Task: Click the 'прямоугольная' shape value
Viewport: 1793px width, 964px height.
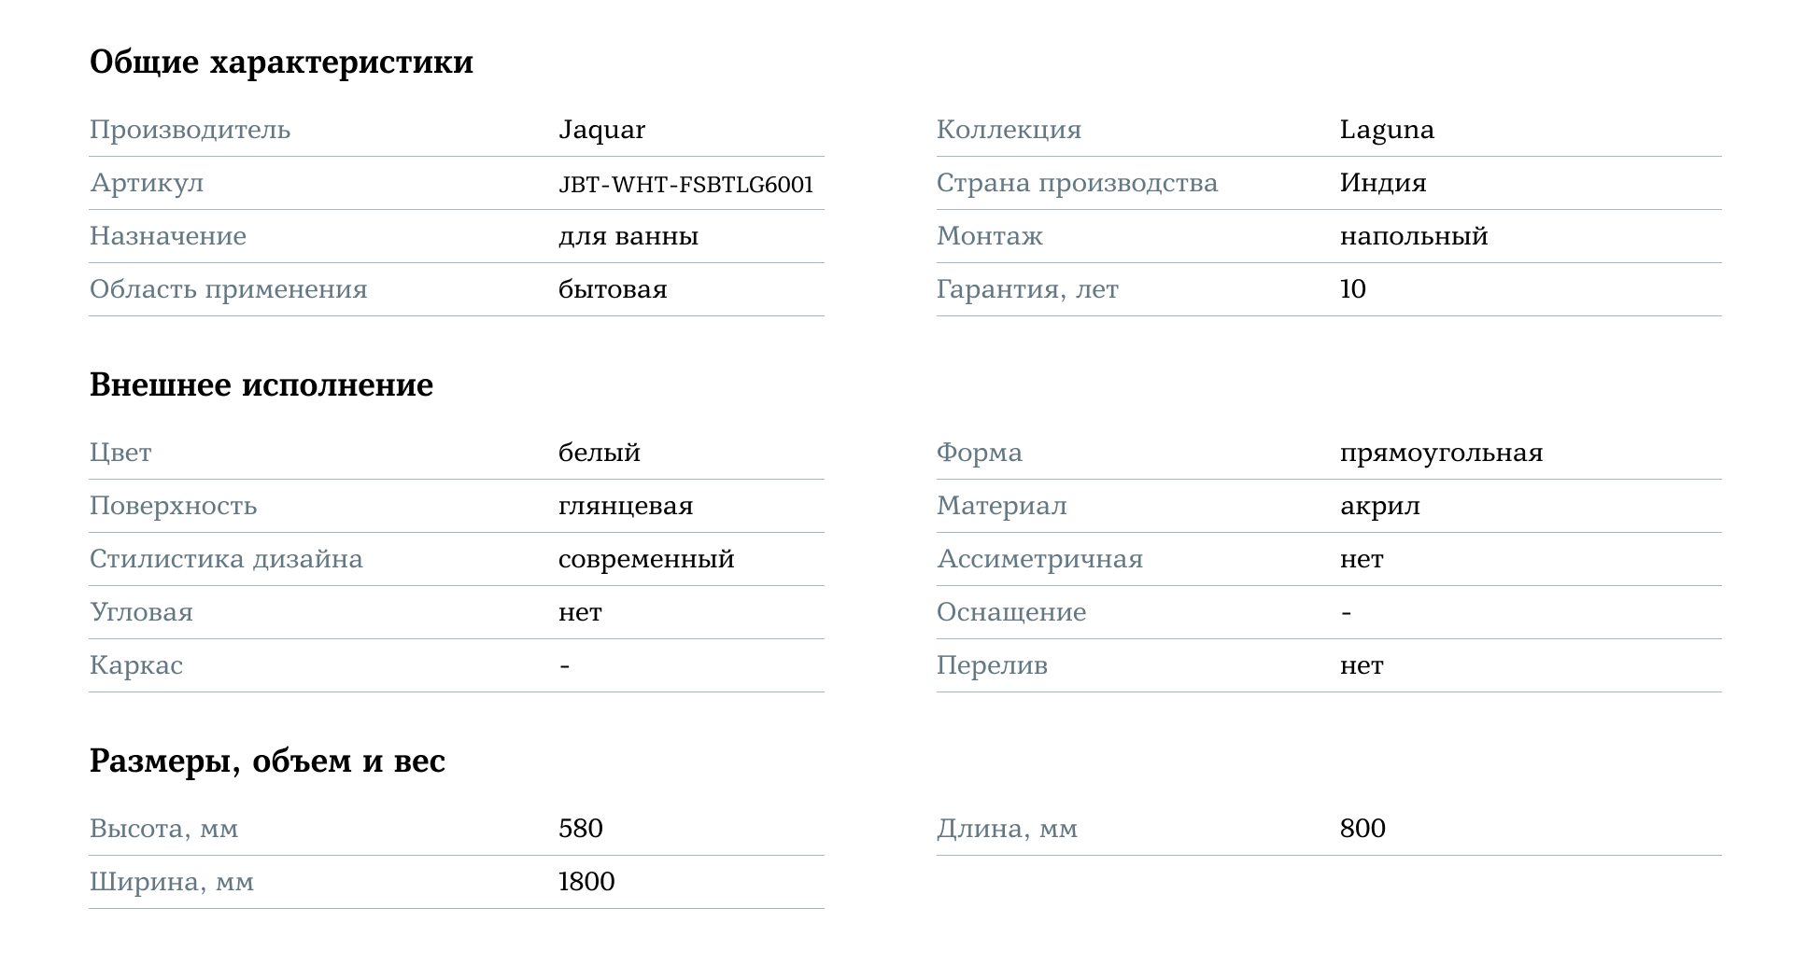Action: pos(1441,453)
